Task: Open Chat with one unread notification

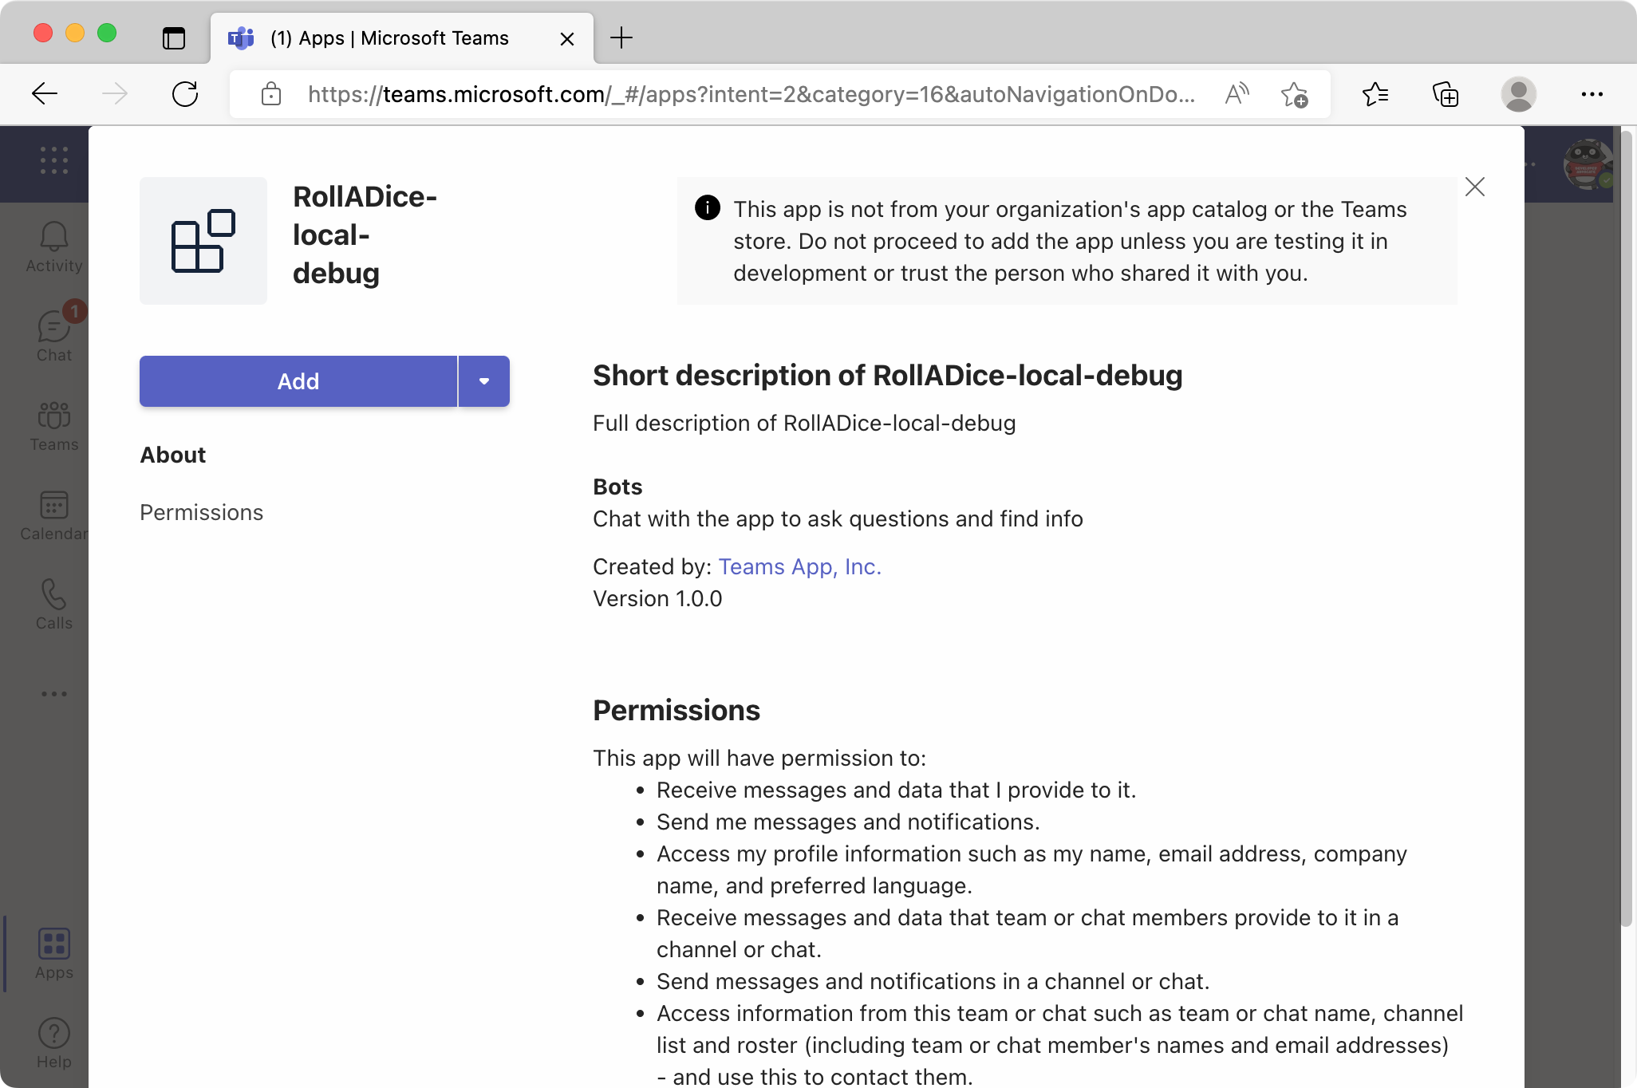Action: tap(53, 335)
